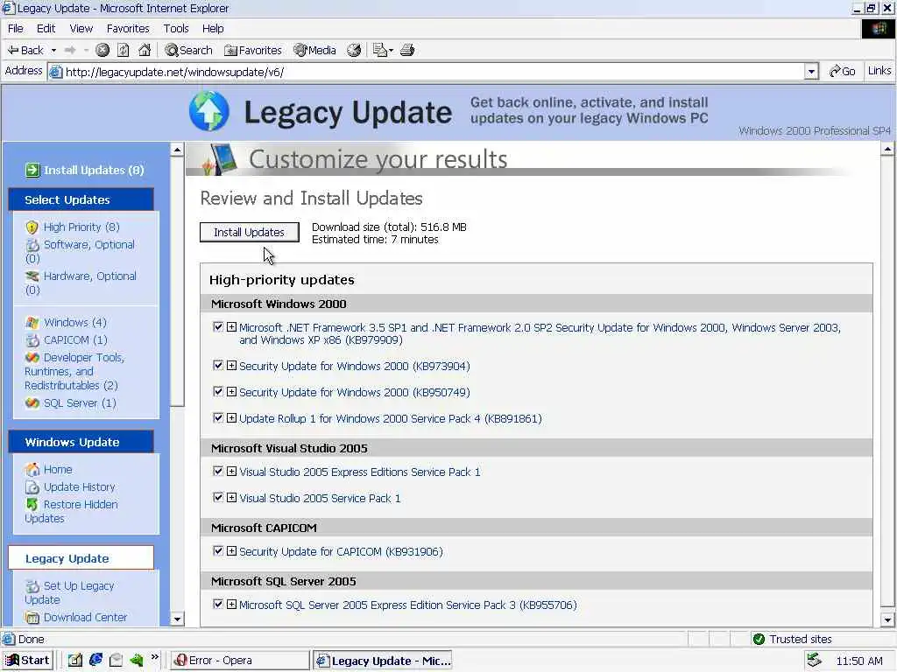Click the Set Up Legacy Update icon
This screenshot has width=897, height=672.
[x=32, y=586]
